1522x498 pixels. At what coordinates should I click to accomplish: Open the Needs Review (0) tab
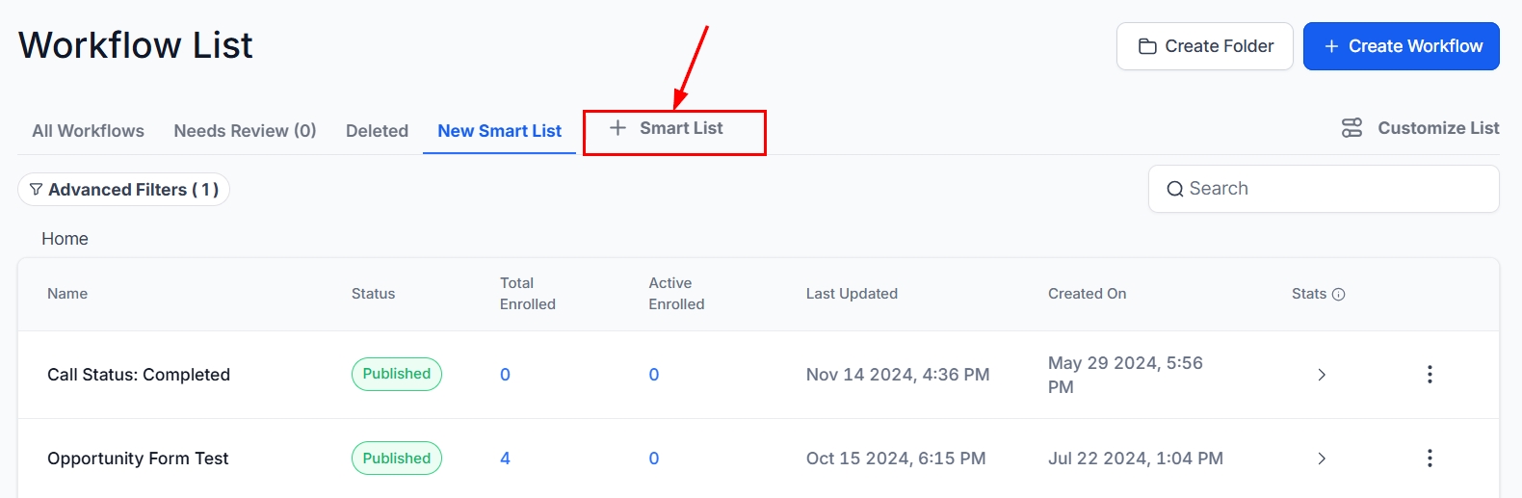click(245, 131)
